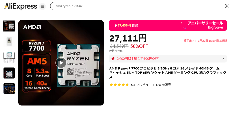Click the search box containing amd ryzen 7 9700x
The image size is (231, 121).
[x=137, y=6]
